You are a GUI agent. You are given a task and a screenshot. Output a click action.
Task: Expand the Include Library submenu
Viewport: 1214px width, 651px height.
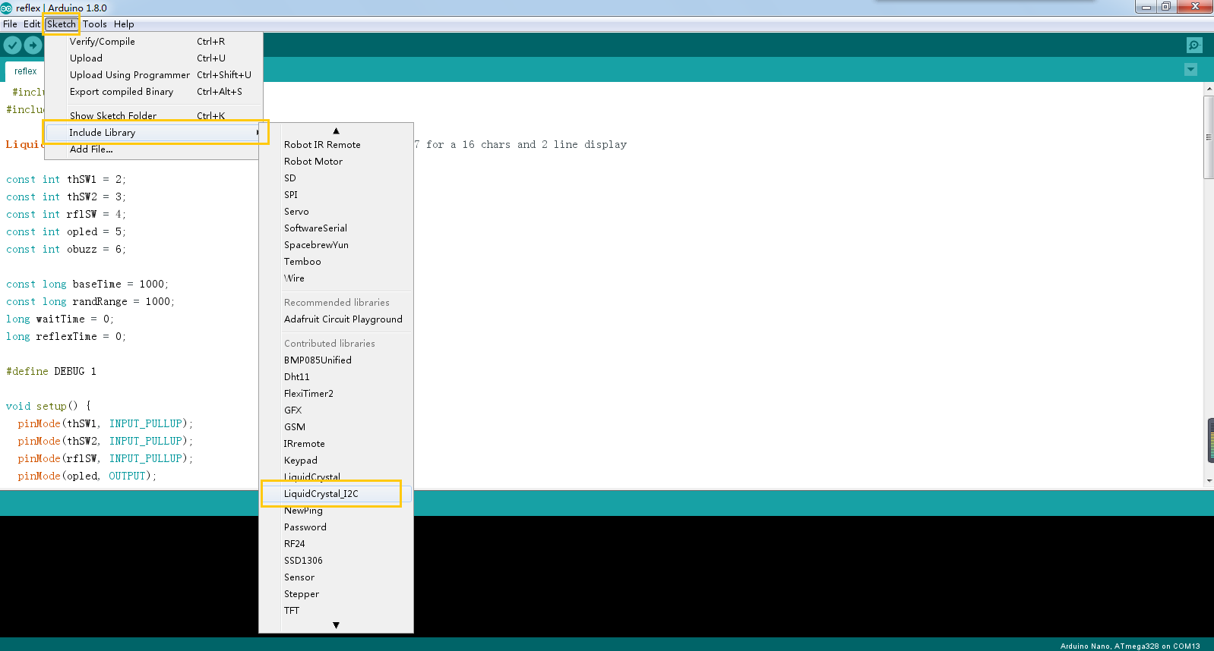pyautogui.click(x=154, y=133)
